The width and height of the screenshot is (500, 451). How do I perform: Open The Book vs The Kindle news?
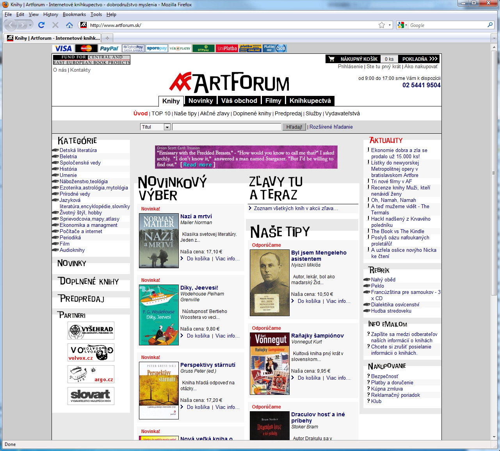(398, 231)
